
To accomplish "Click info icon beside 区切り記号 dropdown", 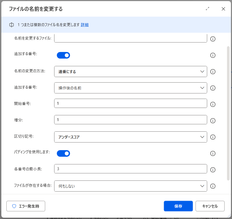I will pyautogui.click(x=213, y=137).
